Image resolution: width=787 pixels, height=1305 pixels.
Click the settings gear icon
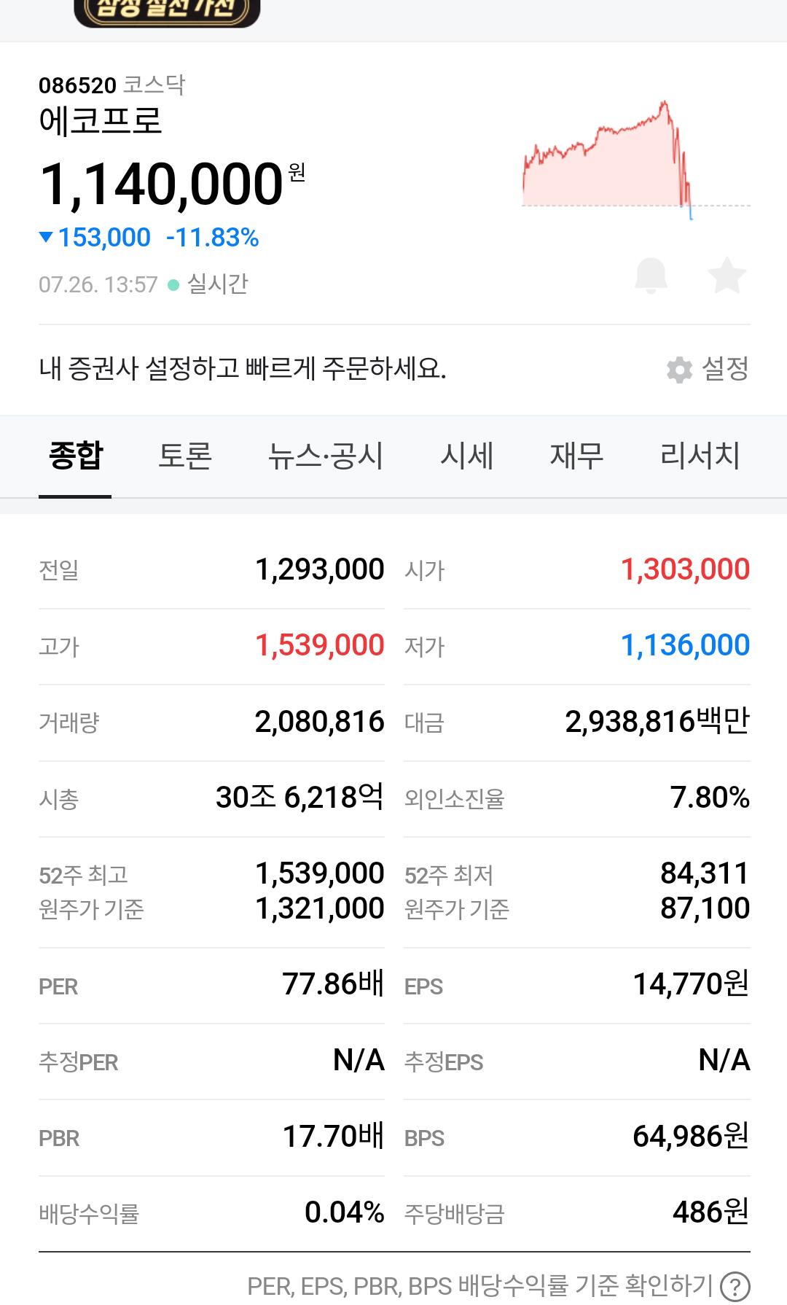pyautogui.click(x=679, y=370)
